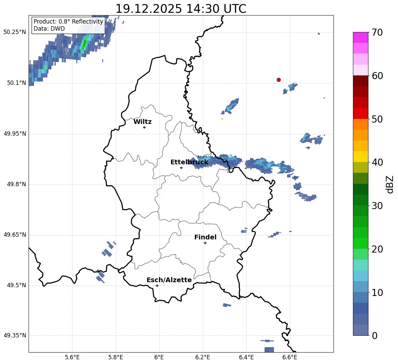Click the colorbar tick label '40'

[377, 162]
